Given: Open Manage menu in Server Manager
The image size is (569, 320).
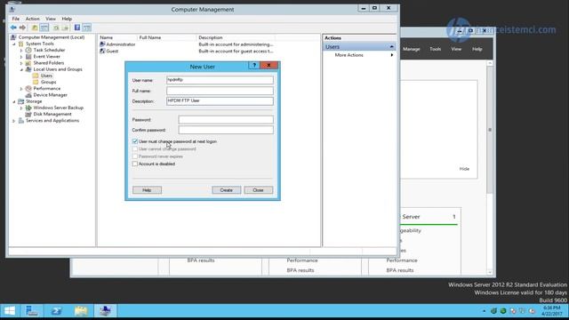Looking at the screenshot, I should (x=411, y=49).
